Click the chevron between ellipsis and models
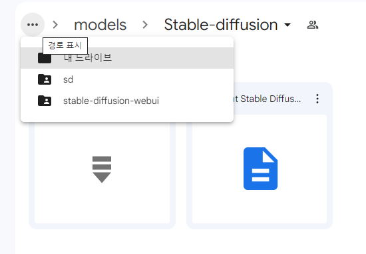The image size is (366, 254). point(55,25)
